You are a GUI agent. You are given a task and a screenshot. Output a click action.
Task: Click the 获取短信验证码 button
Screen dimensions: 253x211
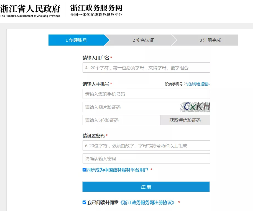185,120
